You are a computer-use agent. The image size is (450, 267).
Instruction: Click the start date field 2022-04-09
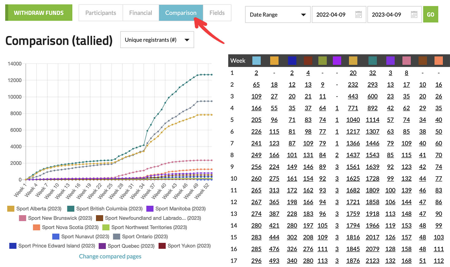[x=331, y=14]
